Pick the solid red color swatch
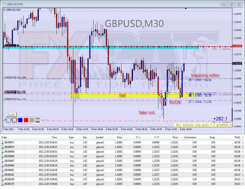The height and width of the screenshot is (189, 245). (x=26, y=120)
